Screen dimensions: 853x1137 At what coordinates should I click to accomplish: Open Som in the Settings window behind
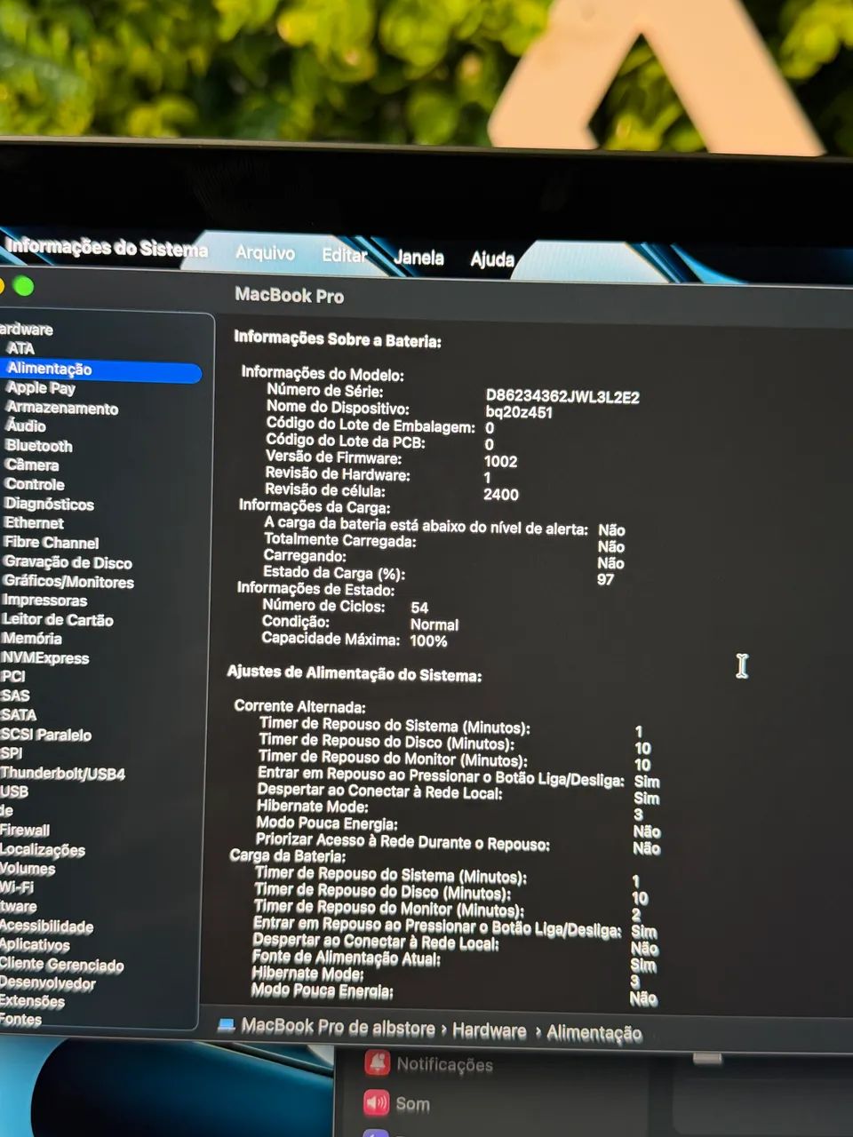pos(413,1104)
